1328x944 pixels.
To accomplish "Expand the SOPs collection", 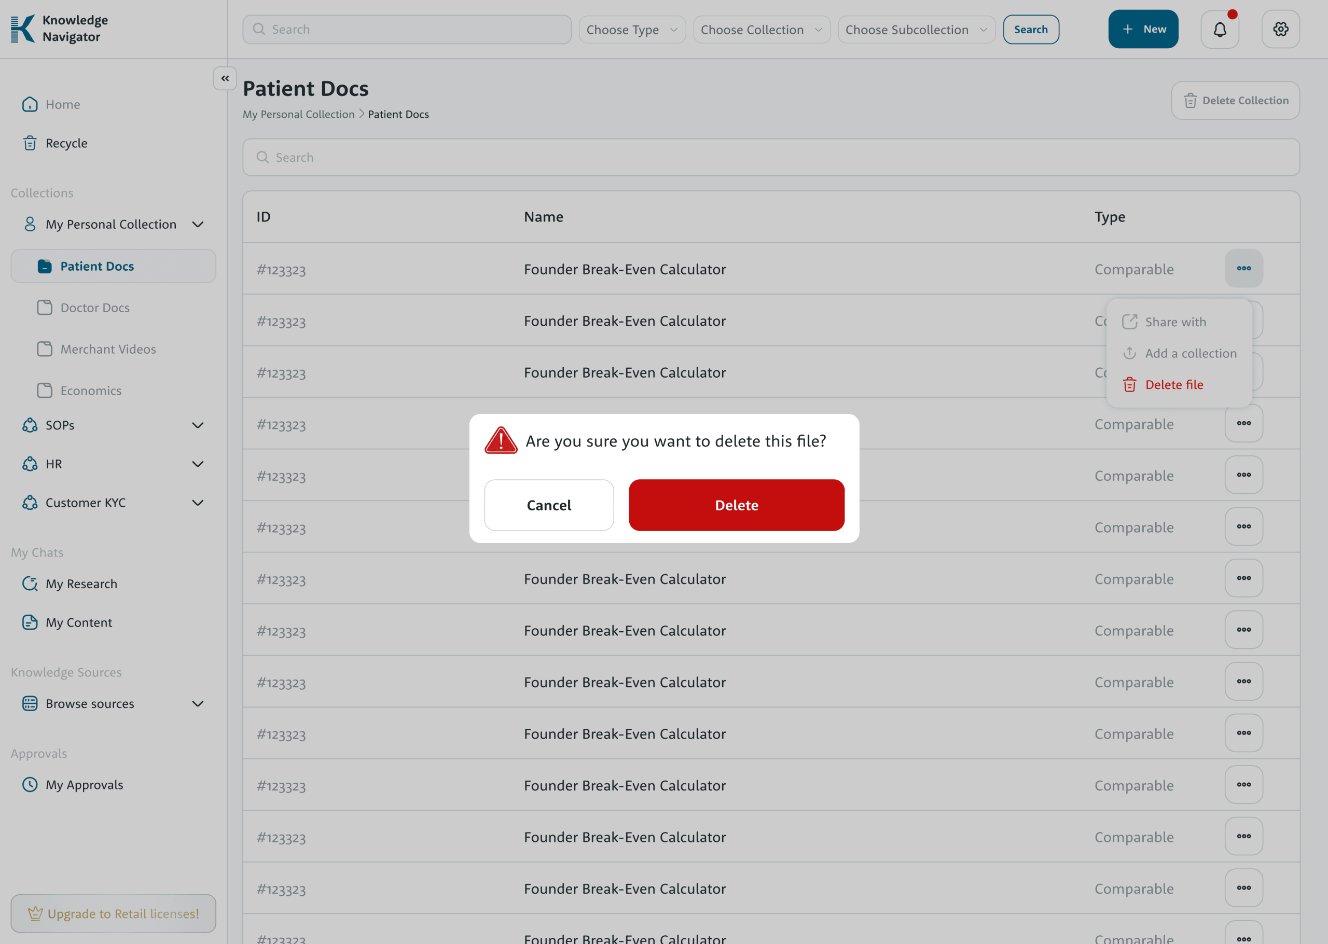I will pos(198,425).
